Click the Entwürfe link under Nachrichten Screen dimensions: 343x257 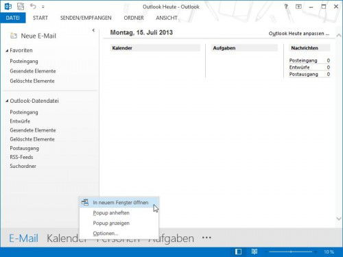(x=299, y=67)
